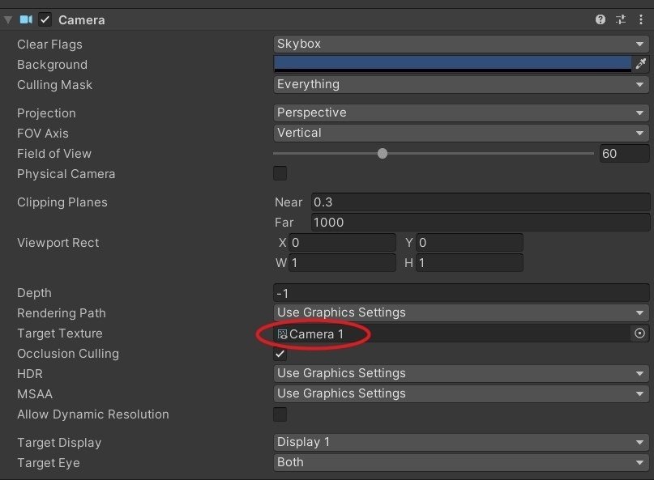Click the HDR label

pos(30,374)
